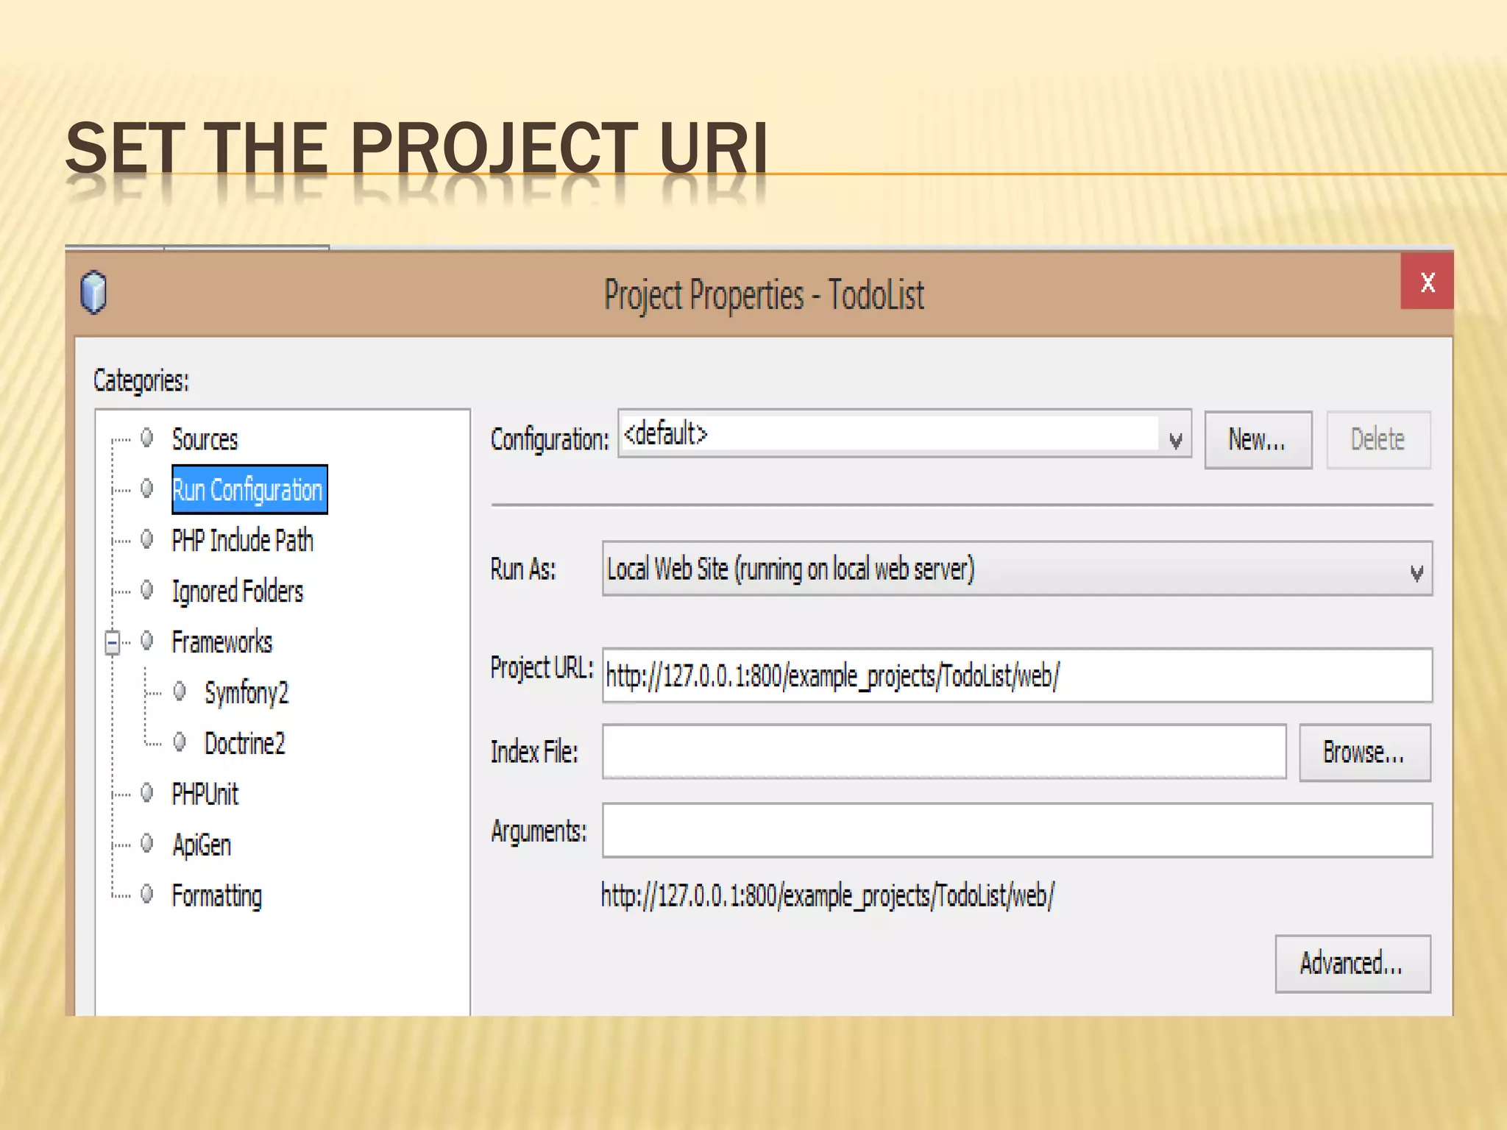This screenshot has height=1130, width=1507.
Task: Click the NetBeans cube icon in title bar
Action: click(93, 292)
